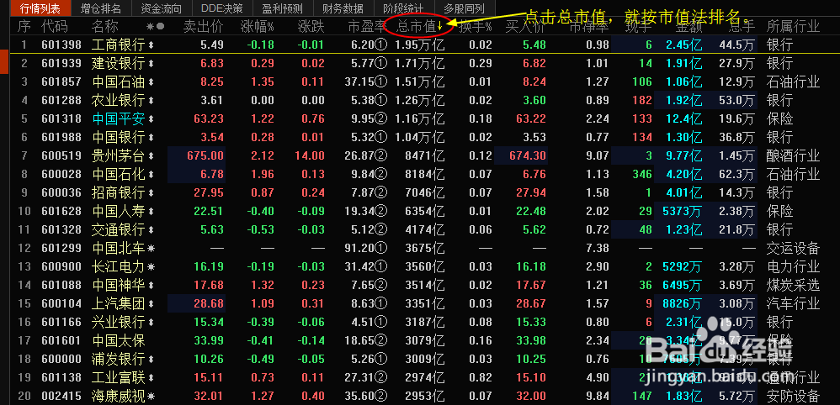Screen dimensions: 840x405
Task: Click P/E value 91.20 of 中国北车
Action: [x=359, y=249]
